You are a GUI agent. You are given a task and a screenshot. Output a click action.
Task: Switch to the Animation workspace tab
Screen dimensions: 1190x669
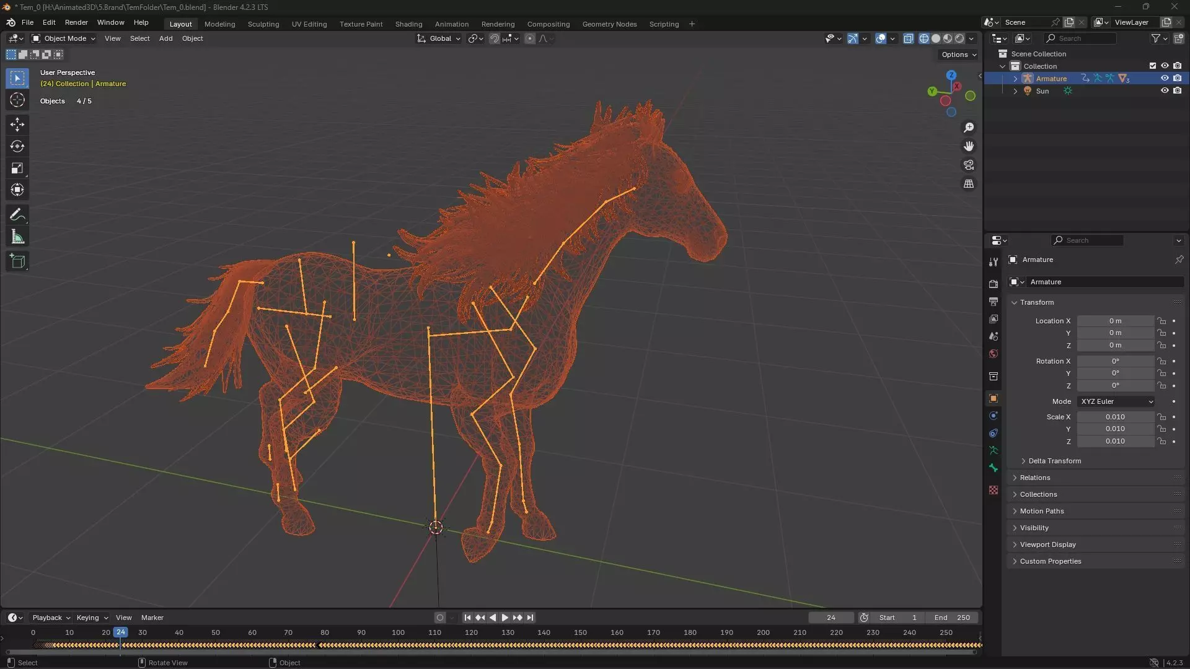(x=451, y=24)
